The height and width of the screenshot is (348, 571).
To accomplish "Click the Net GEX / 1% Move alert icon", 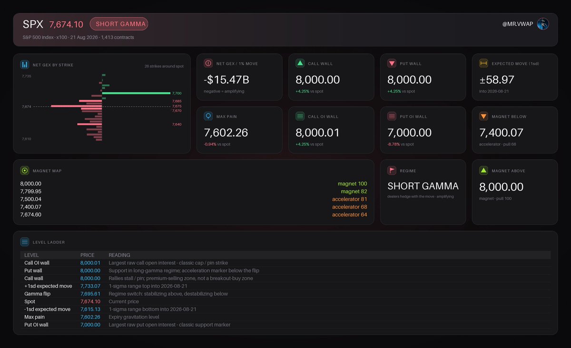I will pos(208,63).
